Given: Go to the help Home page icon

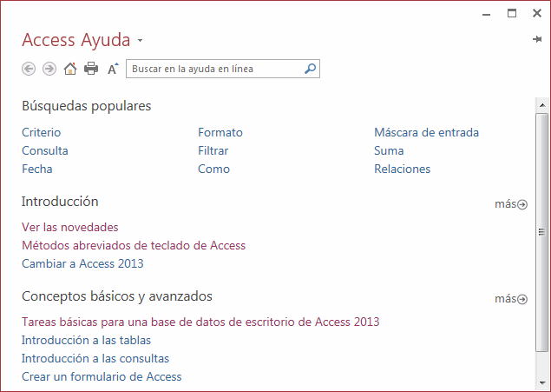Looking at the screenshot, I should (70, 69).
